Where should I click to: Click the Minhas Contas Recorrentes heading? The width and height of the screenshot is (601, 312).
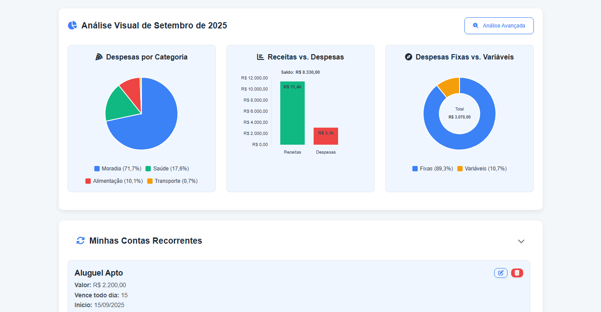coord(145,241)
